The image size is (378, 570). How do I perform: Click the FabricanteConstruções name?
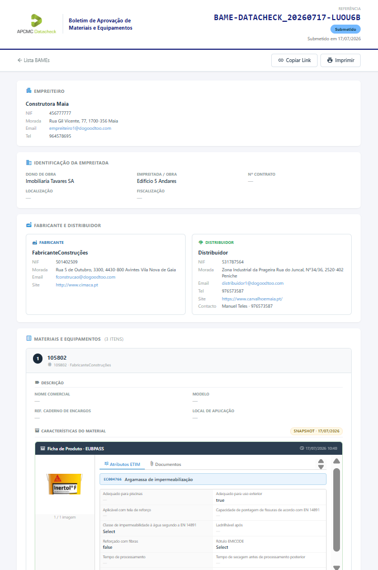click(x=60, y=253)
